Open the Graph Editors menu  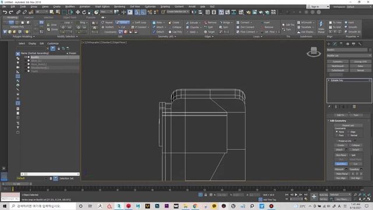103,6
